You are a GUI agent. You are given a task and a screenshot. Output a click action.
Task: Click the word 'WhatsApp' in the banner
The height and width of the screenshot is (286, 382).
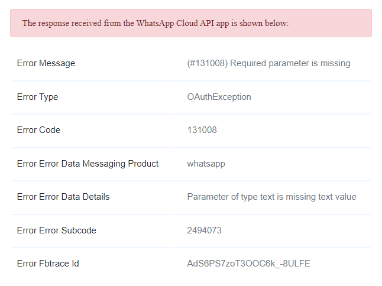155,24
